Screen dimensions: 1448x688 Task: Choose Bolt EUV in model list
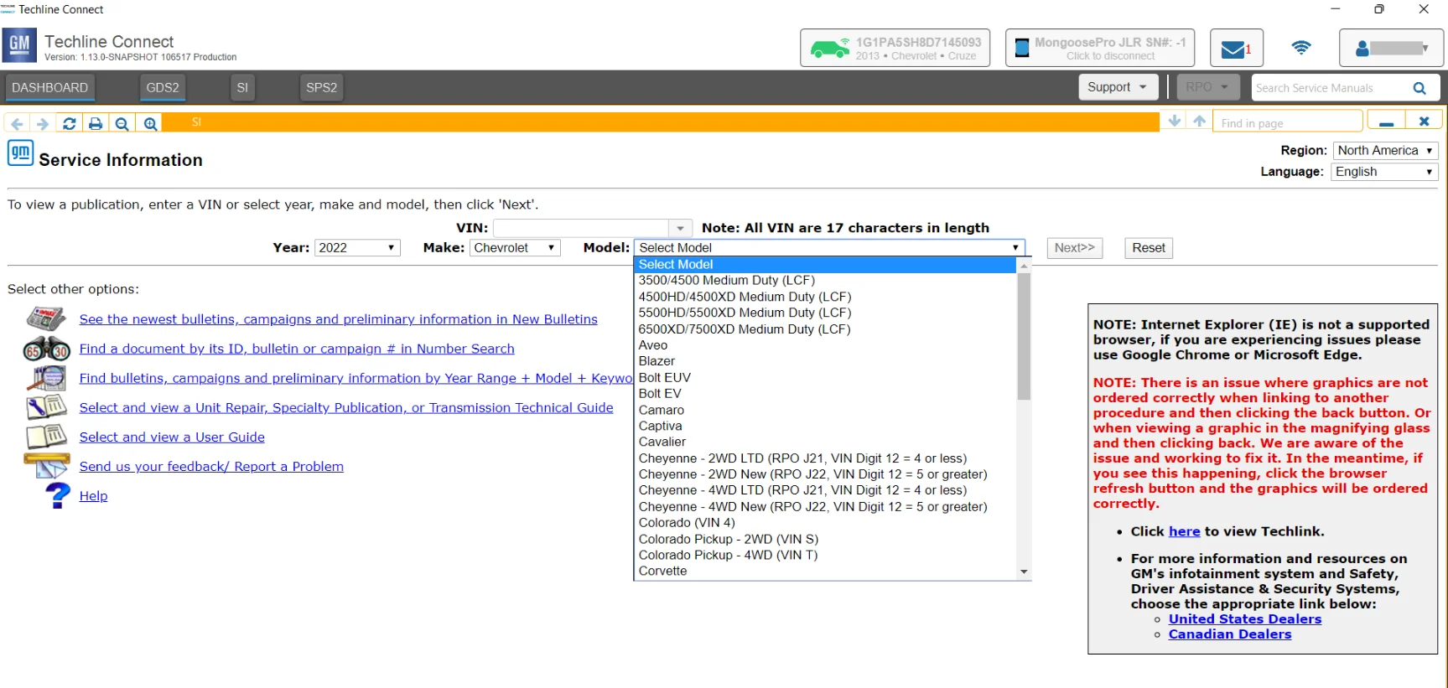coord(665,378)
